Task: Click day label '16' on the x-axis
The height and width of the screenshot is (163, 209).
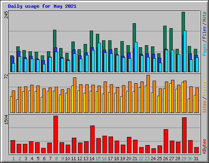Action: (x=104, y=159)
